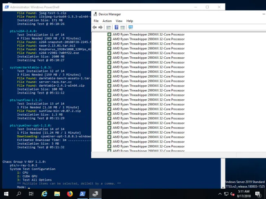Open the clock showing 5:11 AM 8/17/2018
The height and width of the screenshot is (199, 266).
[x=244, y=194]
